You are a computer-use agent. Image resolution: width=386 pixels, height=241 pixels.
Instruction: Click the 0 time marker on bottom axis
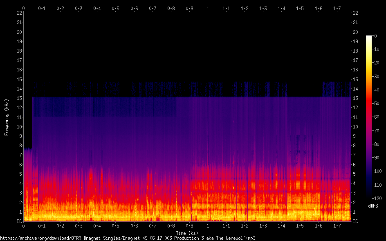click(23, 226)
